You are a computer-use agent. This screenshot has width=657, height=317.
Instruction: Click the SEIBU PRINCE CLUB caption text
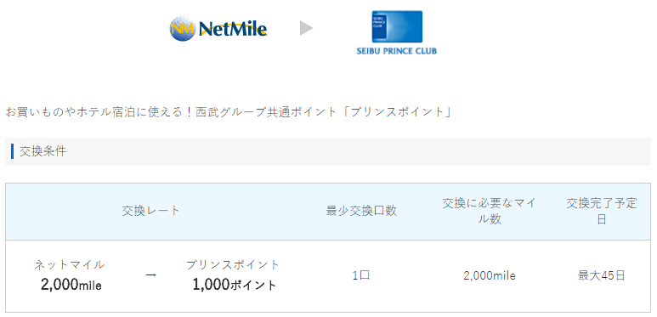(396, 51)
